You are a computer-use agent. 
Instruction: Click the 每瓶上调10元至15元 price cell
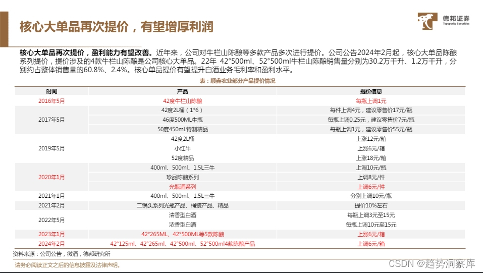pos(371,225)
